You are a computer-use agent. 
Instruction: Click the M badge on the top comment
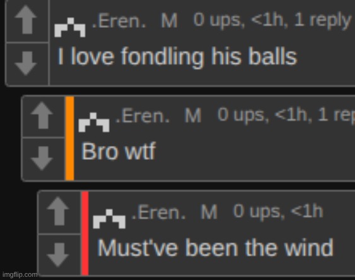(x=169, y=21)
